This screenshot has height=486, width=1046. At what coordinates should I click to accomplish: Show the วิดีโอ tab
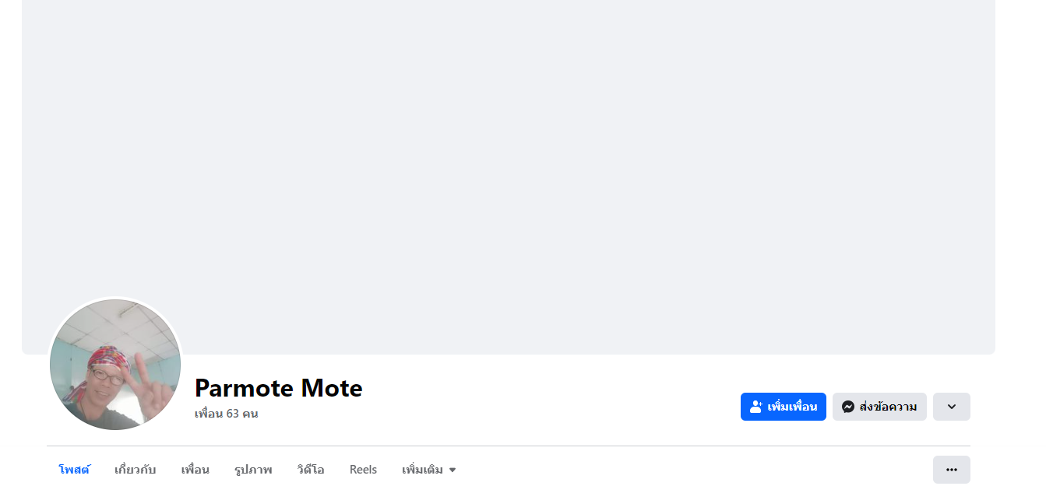click(310, 470)
